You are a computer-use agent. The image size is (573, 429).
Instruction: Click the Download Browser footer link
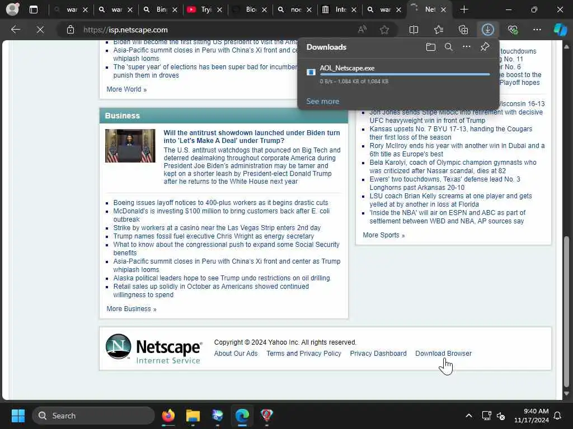pos(443,354)
